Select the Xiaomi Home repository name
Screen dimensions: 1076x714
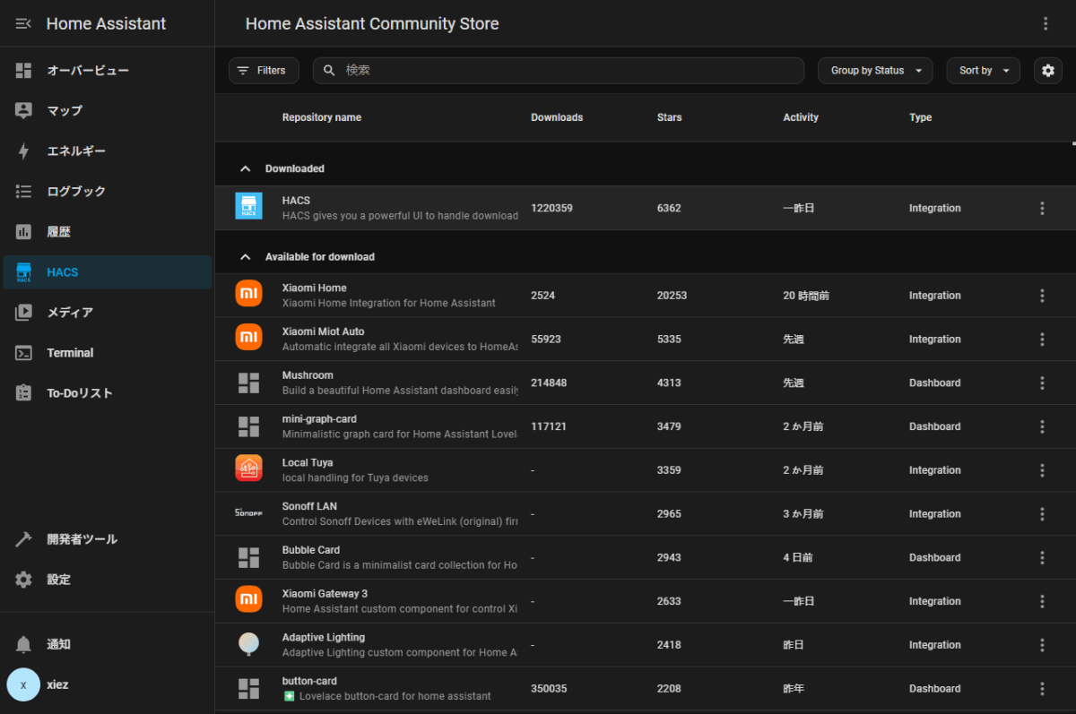point(314,288)
